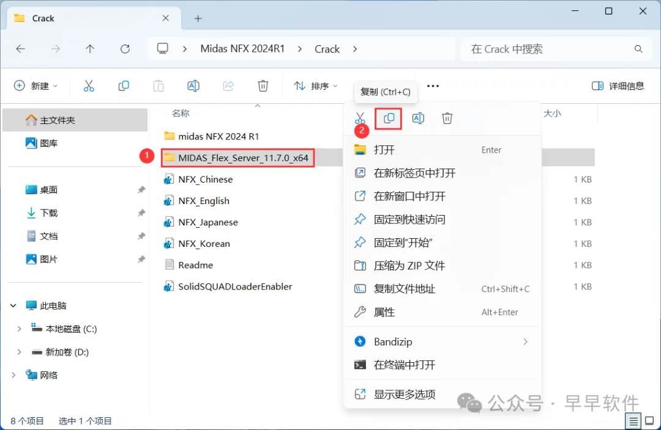Toggle the 详细信息 details pane
This screenshot has width=661, height=430.
618,86
